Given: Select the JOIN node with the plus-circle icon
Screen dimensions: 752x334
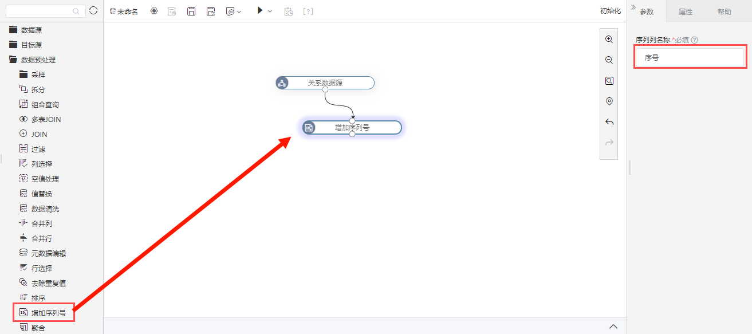Looking at the screenshot, I should pos(33,134).
